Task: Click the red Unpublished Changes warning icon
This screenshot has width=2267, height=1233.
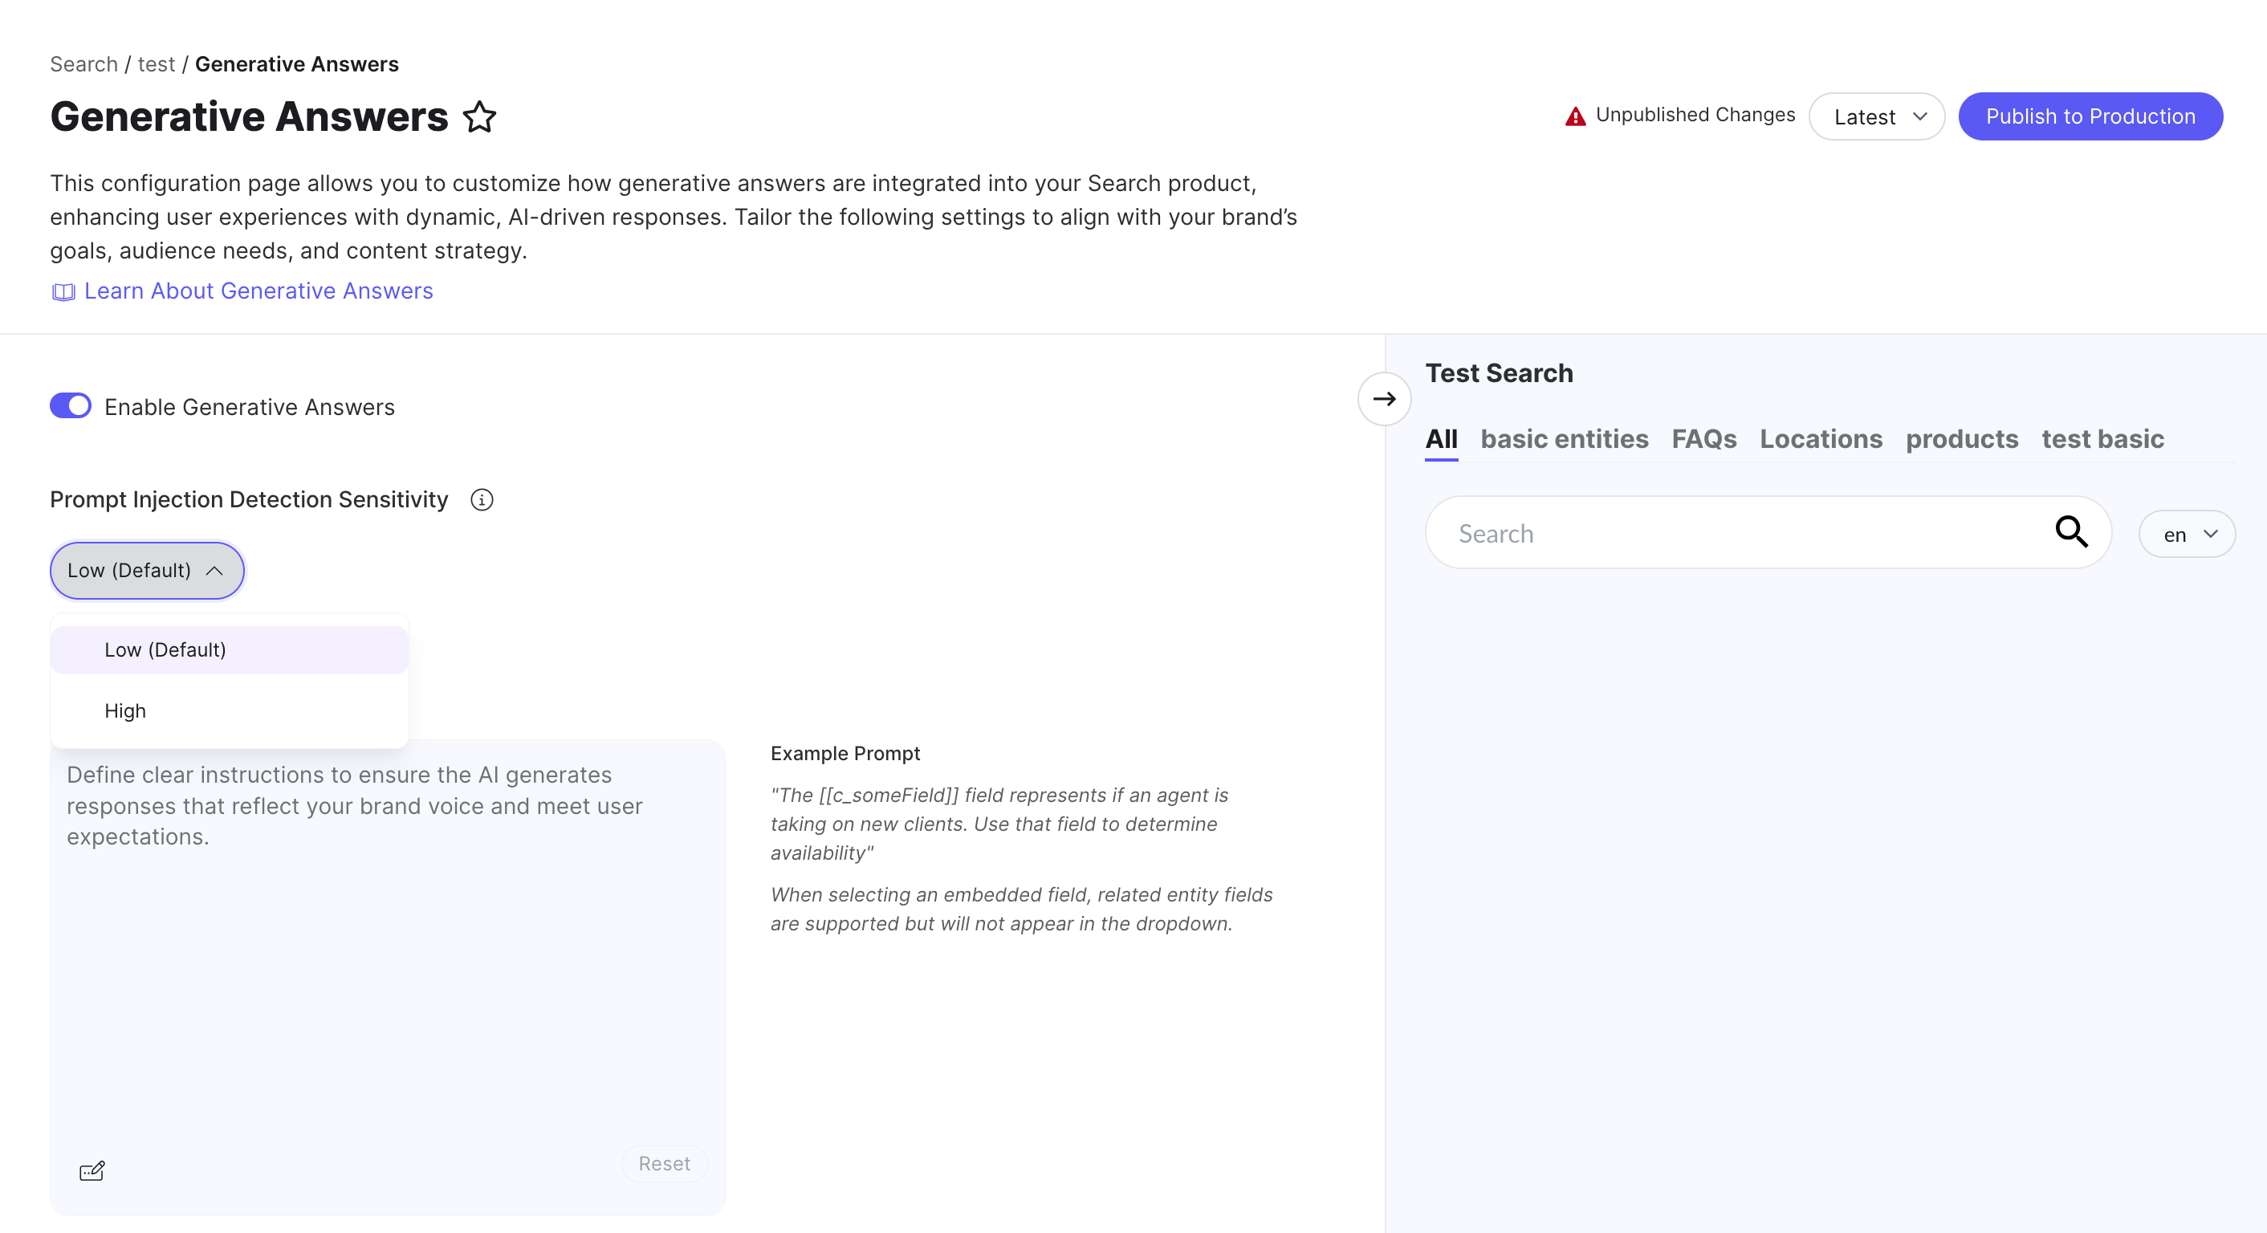Action: click(1575, 116)
